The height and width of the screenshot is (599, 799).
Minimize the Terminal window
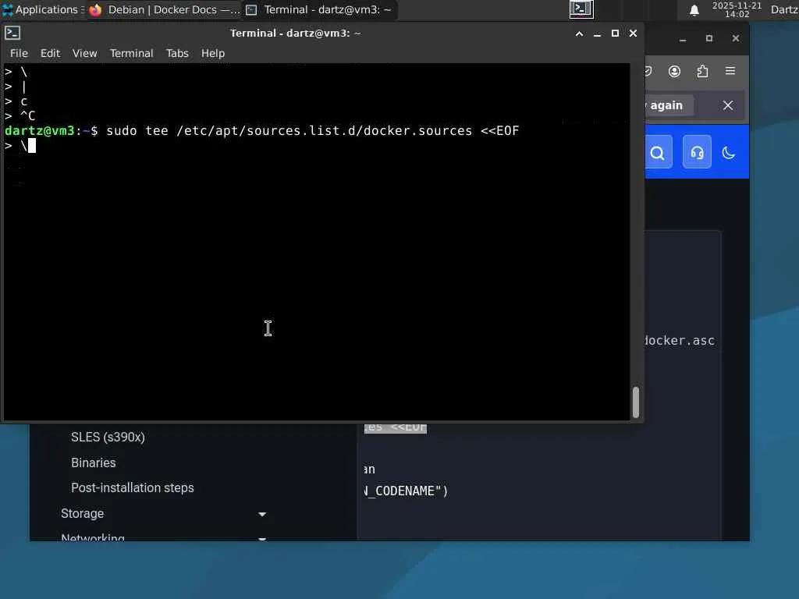[x=597, y=34]
